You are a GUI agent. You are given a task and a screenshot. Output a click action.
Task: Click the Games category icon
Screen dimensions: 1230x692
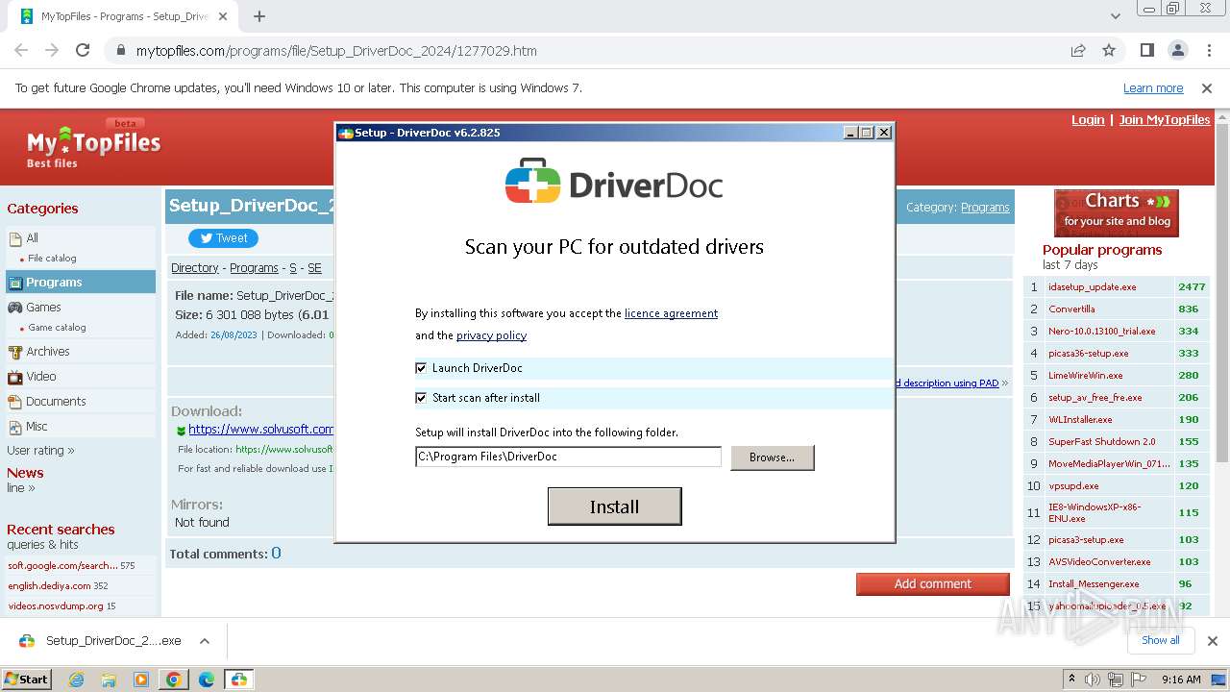pyautogui.click(x=15, y=308)
